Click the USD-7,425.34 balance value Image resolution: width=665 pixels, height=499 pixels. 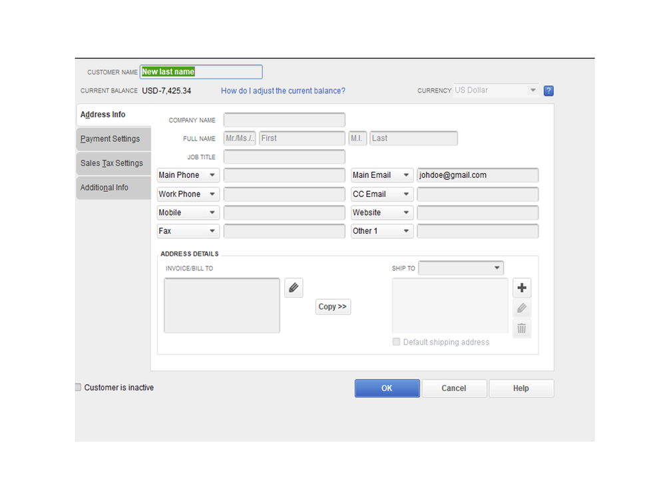166,91
